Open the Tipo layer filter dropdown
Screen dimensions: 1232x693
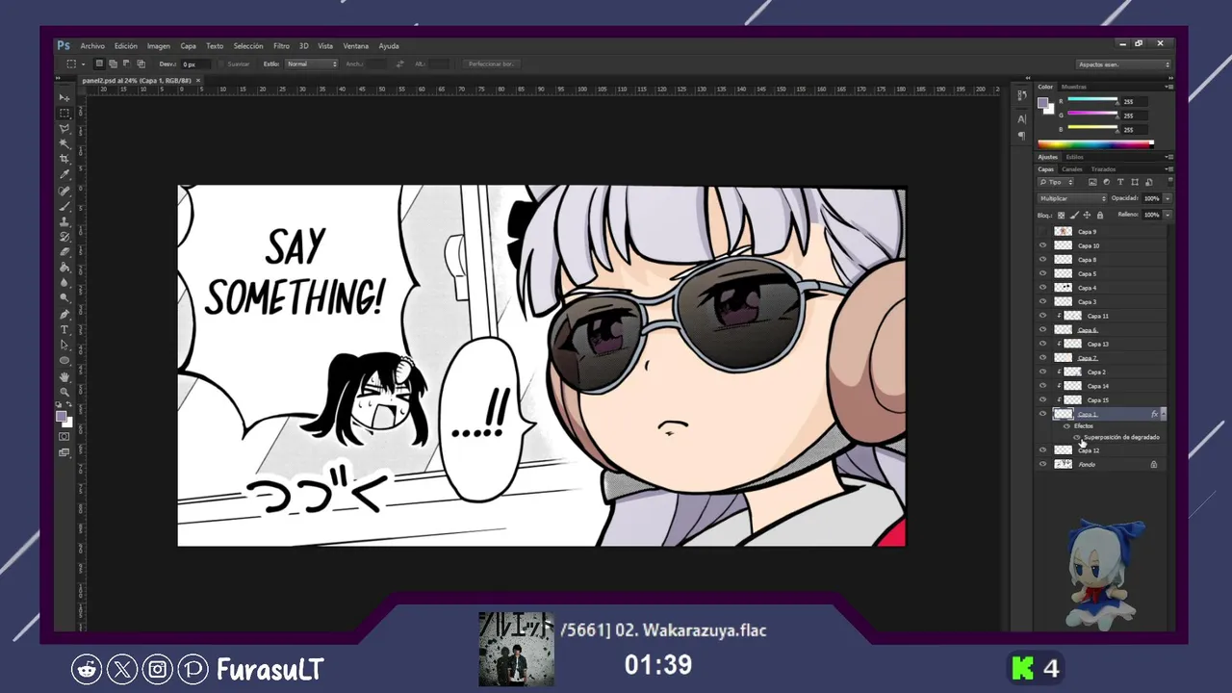pos(1056,182)
